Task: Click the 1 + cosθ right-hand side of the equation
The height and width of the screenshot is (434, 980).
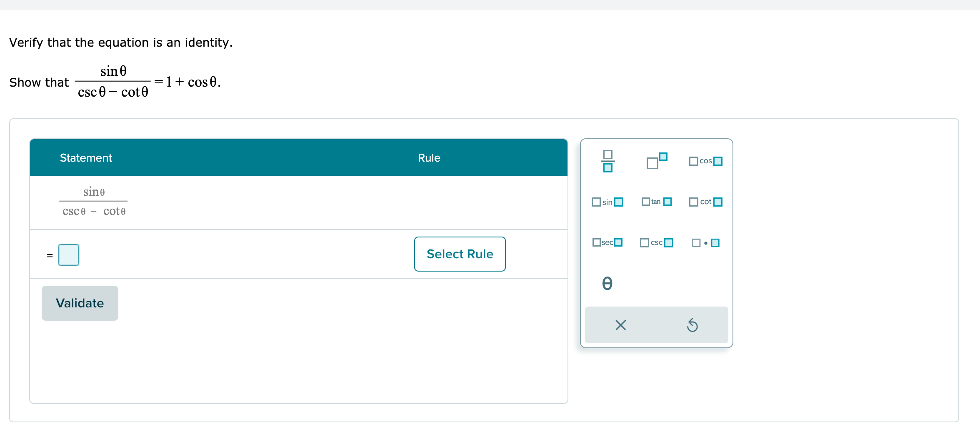Action: [x=192, y=82]
